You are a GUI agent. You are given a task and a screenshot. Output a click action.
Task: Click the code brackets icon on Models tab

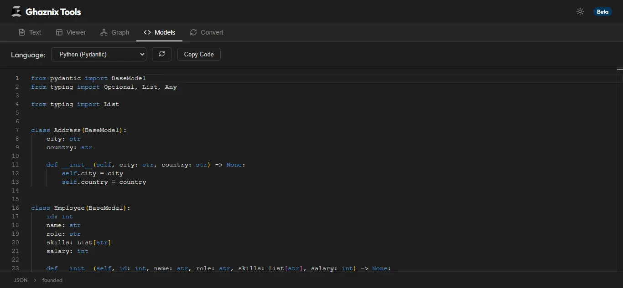coord(147,32)
